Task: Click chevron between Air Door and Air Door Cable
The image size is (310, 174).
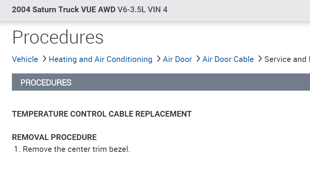Action: click(198, 59)
